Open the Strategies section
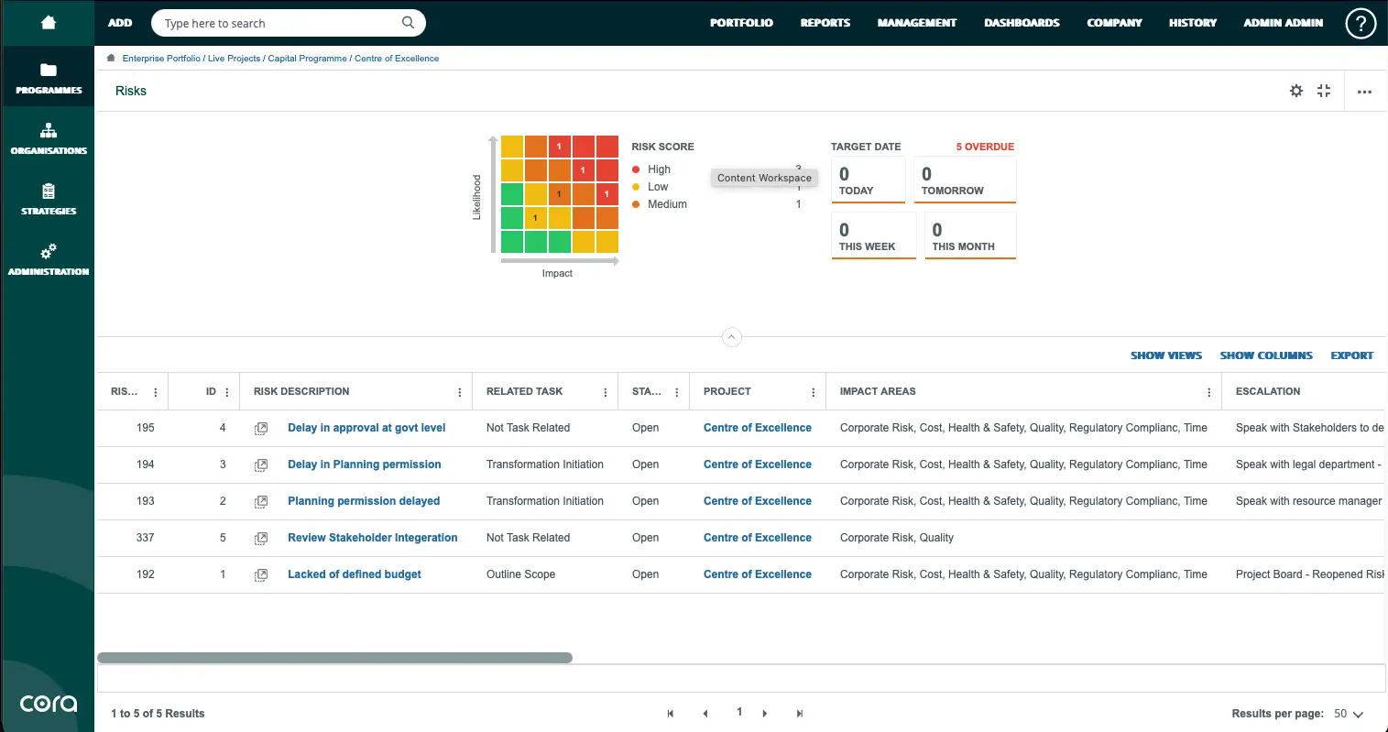1388x732 pixels. (49, 199)
